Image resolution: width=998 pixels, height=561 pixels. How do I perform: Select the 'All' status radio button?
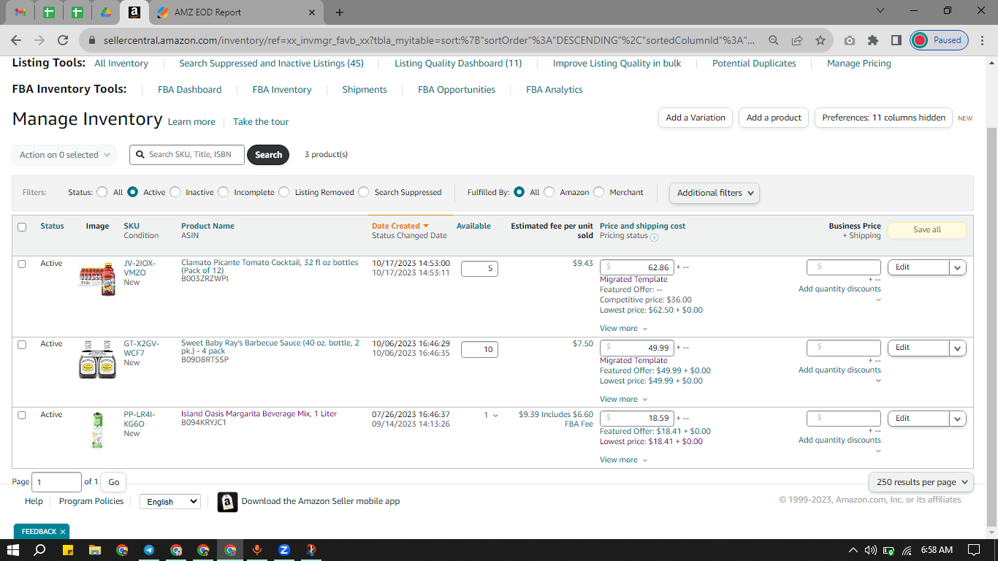(102, 192)
